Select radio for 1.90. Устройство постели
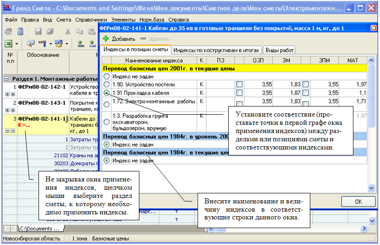 tap(106, 84)
